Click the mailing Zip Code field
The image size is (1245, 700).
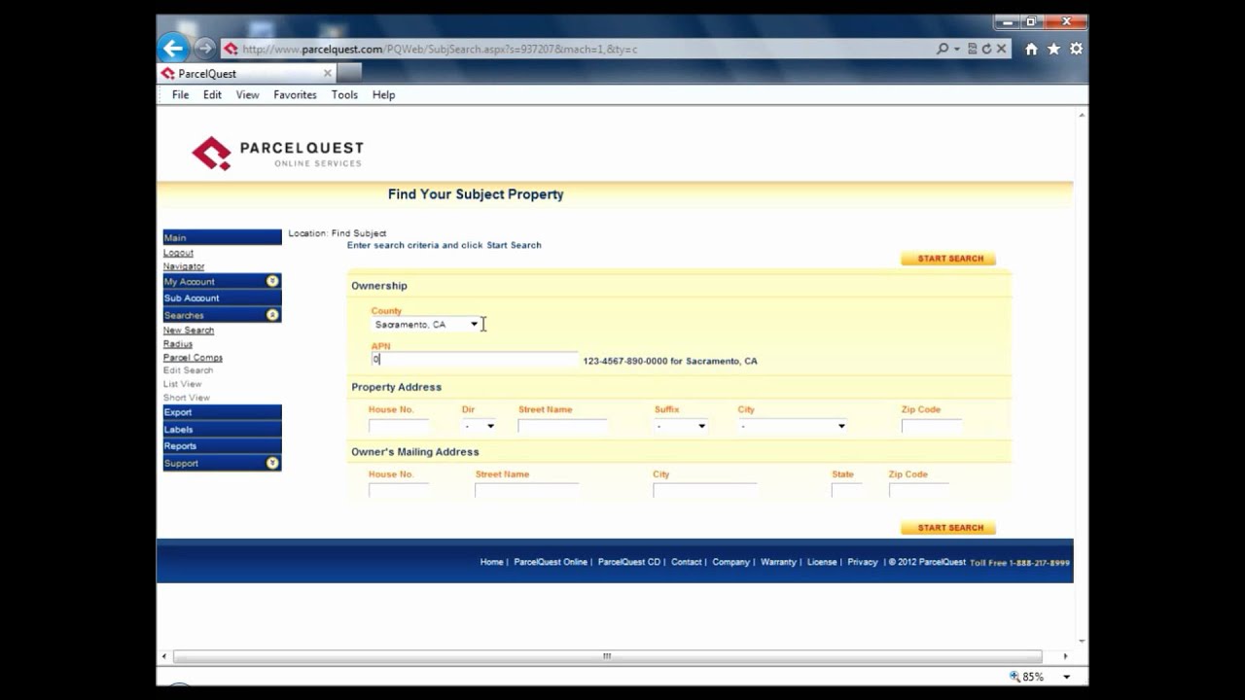click(x=919, y=491)
